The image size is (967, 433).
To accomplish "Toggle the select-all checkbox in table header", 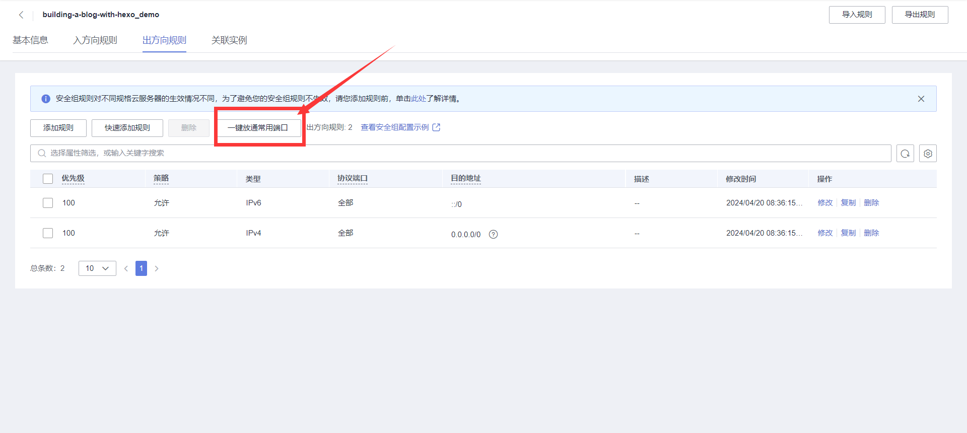I will coord(48,179).
